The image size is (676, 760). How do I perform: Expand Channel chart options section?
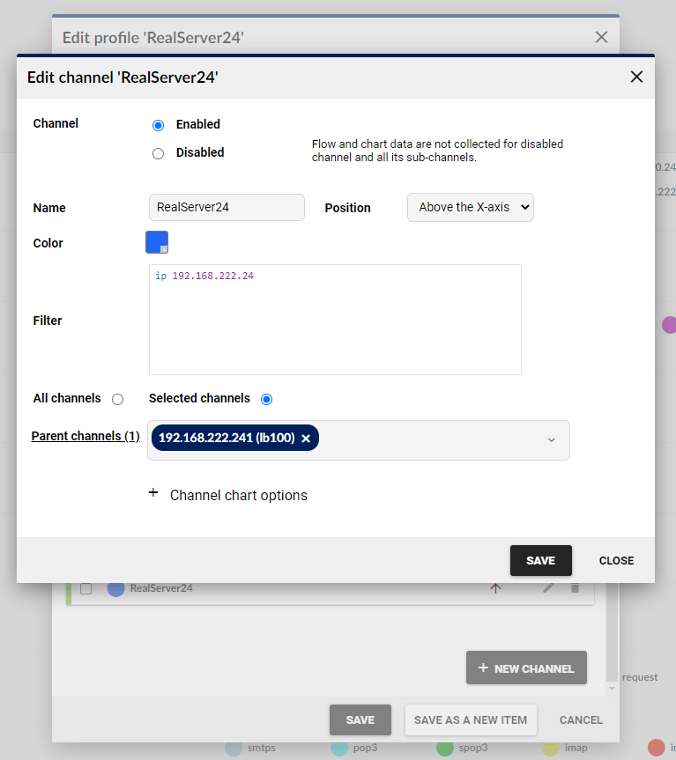pyautogui.click(x=238, y=495)
